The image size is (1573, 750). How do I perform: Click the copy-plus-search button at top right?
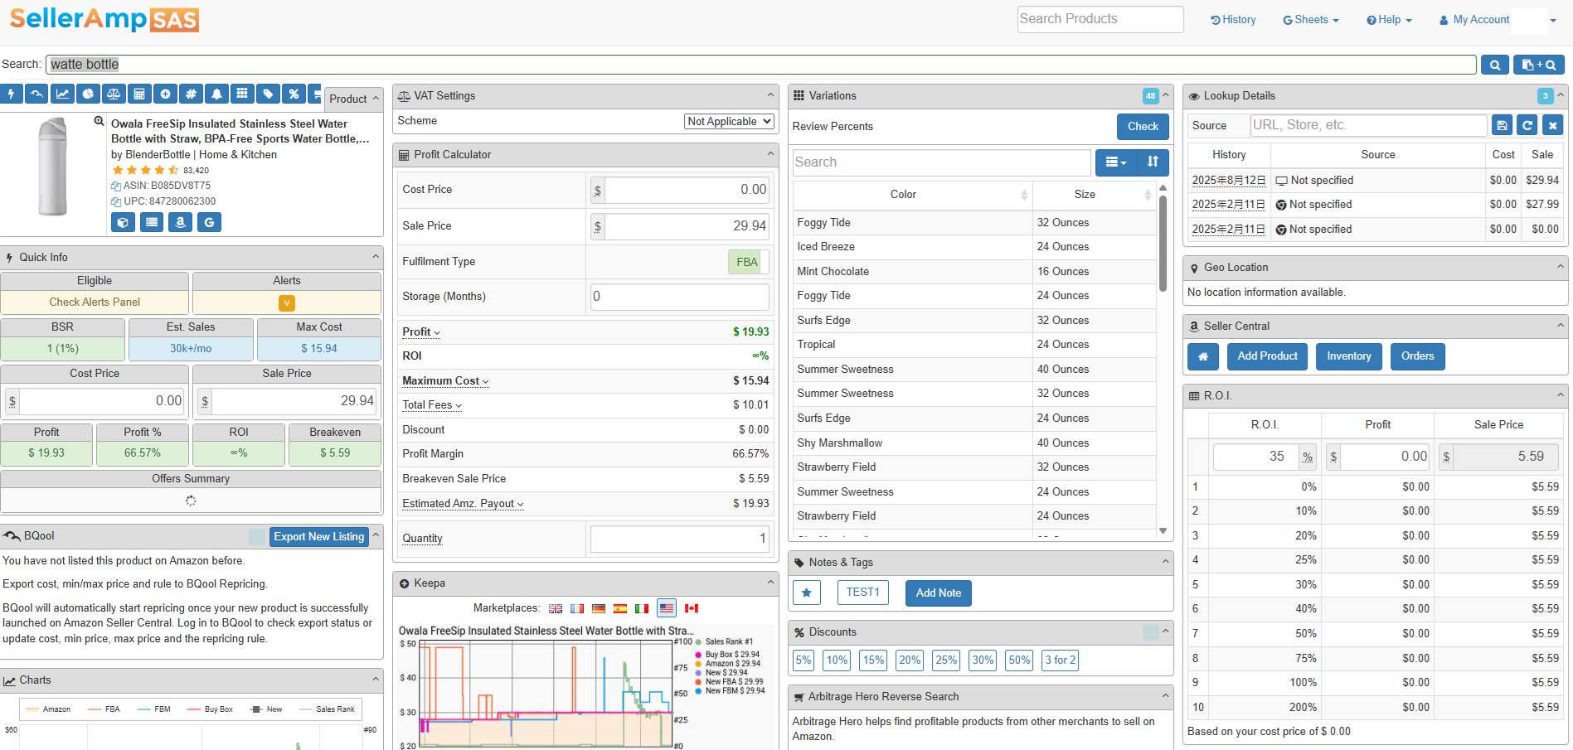tap(1539, 65)
